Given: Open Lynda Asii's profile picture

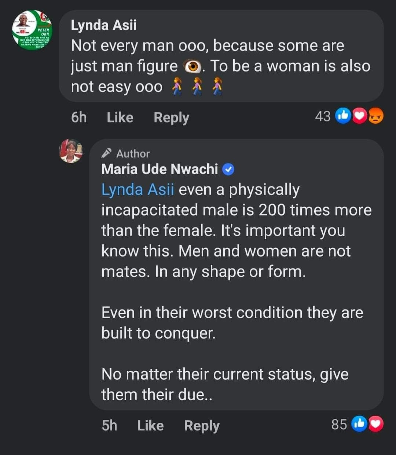Looking at the screenshot, I should tap(32, 30).
